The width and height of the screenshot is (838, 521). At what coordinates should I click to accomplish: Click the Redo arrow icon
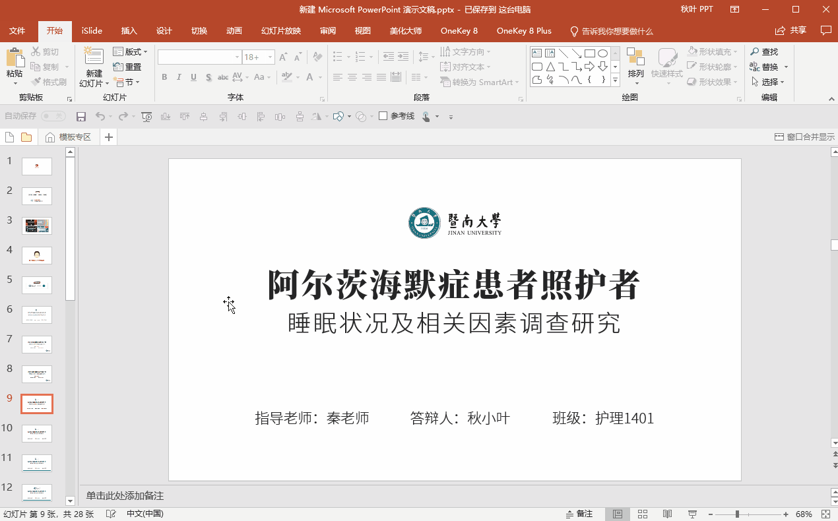point(123,116)
